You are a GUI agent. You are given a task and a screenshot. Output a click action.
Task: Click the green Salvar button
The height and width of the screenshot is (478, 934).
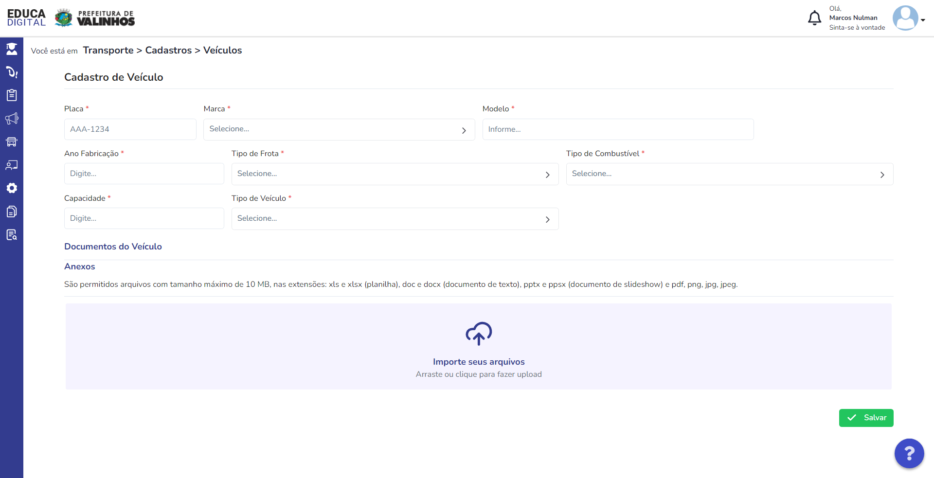866,418
